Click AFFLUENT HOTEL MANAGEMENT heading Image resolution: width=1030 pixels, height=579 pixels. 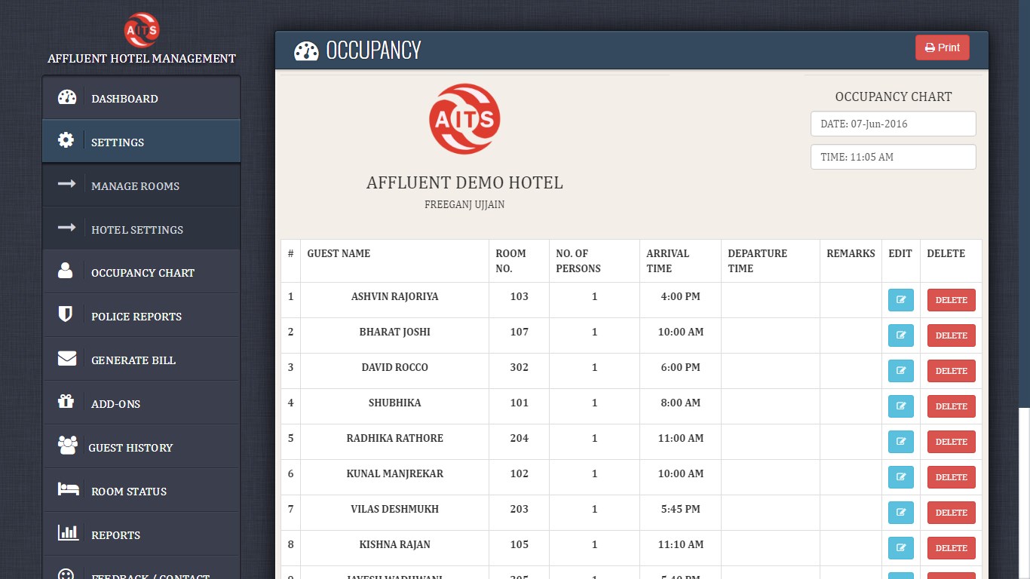click(142, 59)
